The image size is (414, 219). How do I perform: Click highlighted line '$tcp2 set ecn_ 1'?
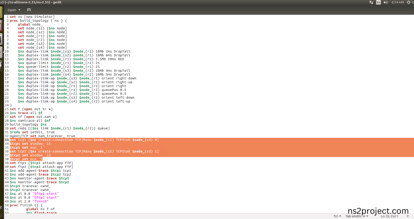coord(26,159)
